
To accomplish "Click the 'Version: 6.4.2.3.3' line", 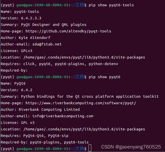I will (21, 18).
